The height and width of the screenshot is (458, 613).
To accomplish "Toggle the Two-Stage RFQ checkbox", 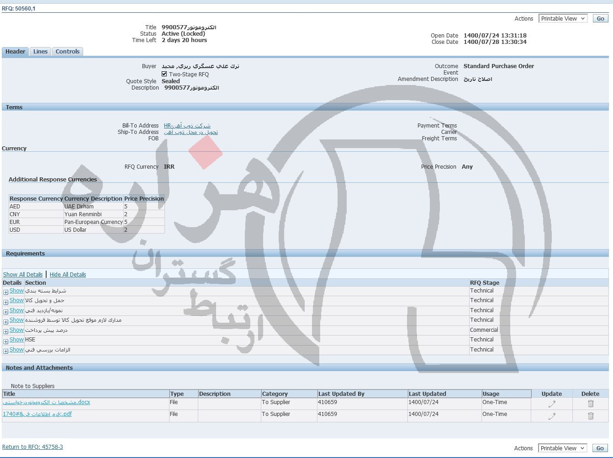I will pos(164,74).
